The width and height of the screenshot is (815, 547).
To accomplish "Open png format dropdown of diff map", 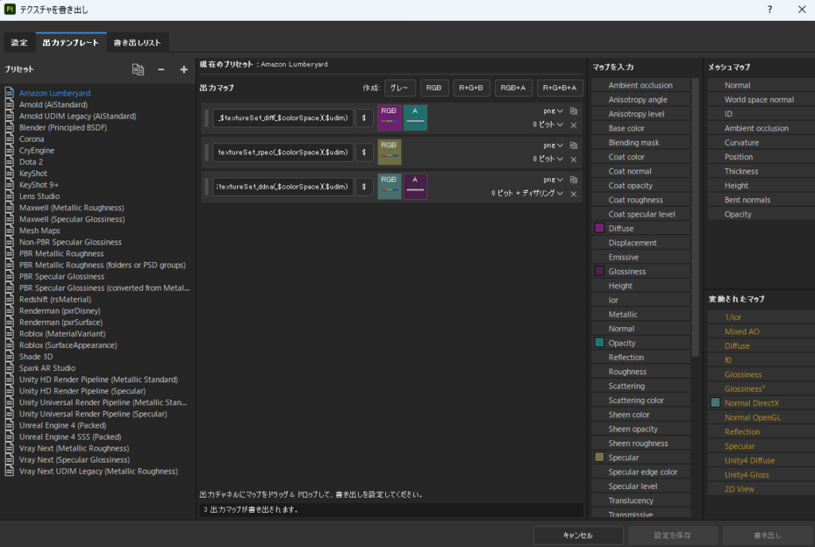I will pos(553,111).
